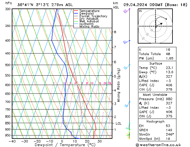Click the Dewpoint / Temperature axis label
The height and width of the screenshot is (147, 190).
tap(62, 145)
